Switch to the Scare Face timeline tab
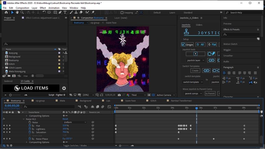265x149 pixels. 130,101
